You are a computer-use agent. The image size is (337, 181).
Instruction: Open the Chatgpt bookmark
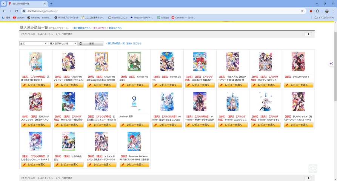point(163,18)
